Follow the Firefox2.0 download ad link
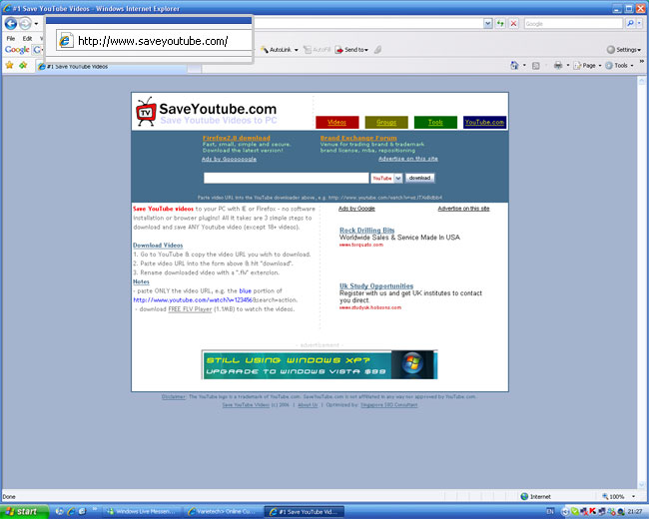Screen dimensions: 649x519 (x=237, y=138)
